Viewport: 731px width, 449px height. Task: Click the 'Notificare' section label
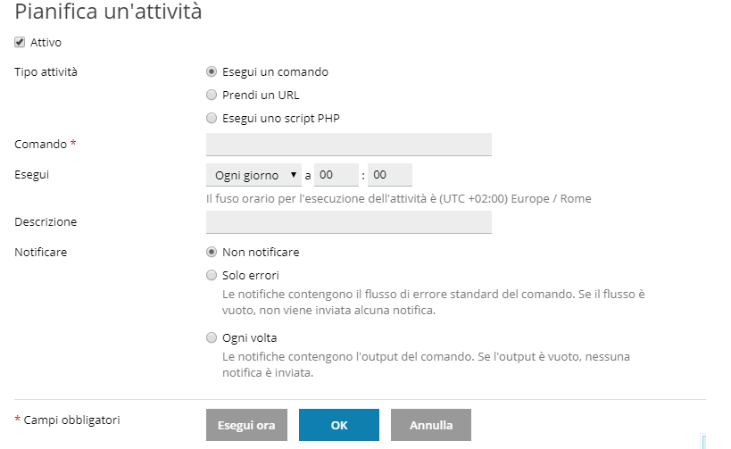(40, 252)
